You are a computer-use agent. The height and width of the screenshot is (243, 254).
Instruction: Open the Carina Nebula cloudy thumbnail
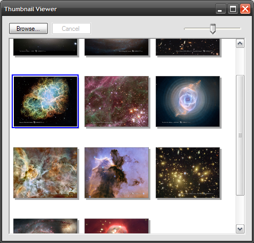[x=45, y=173]
